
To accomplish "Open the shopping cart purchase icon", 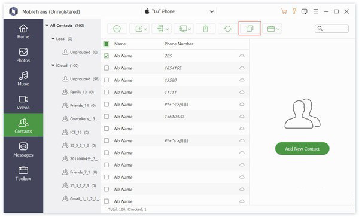I will tap(284, 11).
